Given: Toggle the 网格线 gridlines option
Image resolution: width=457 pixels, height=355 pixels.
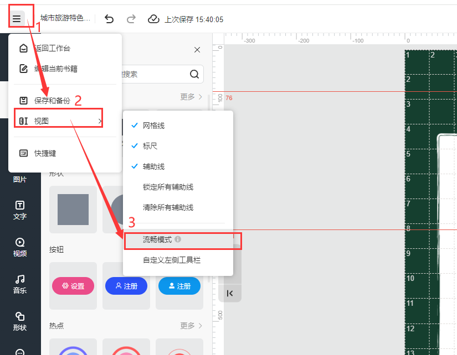Looking at the screenshot, I should coord(153,126).
